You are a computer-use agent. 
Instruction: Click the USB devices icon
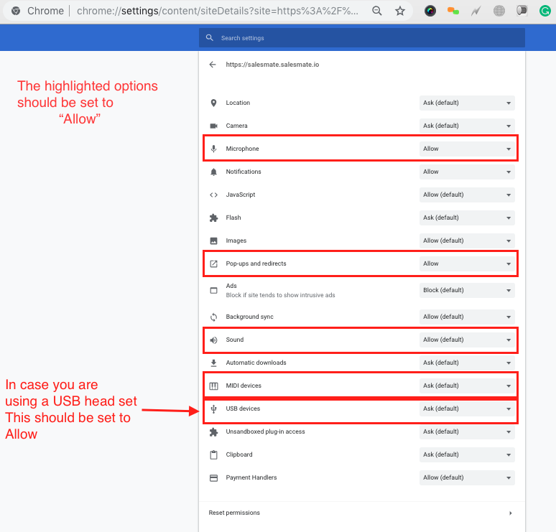point(213,409)
